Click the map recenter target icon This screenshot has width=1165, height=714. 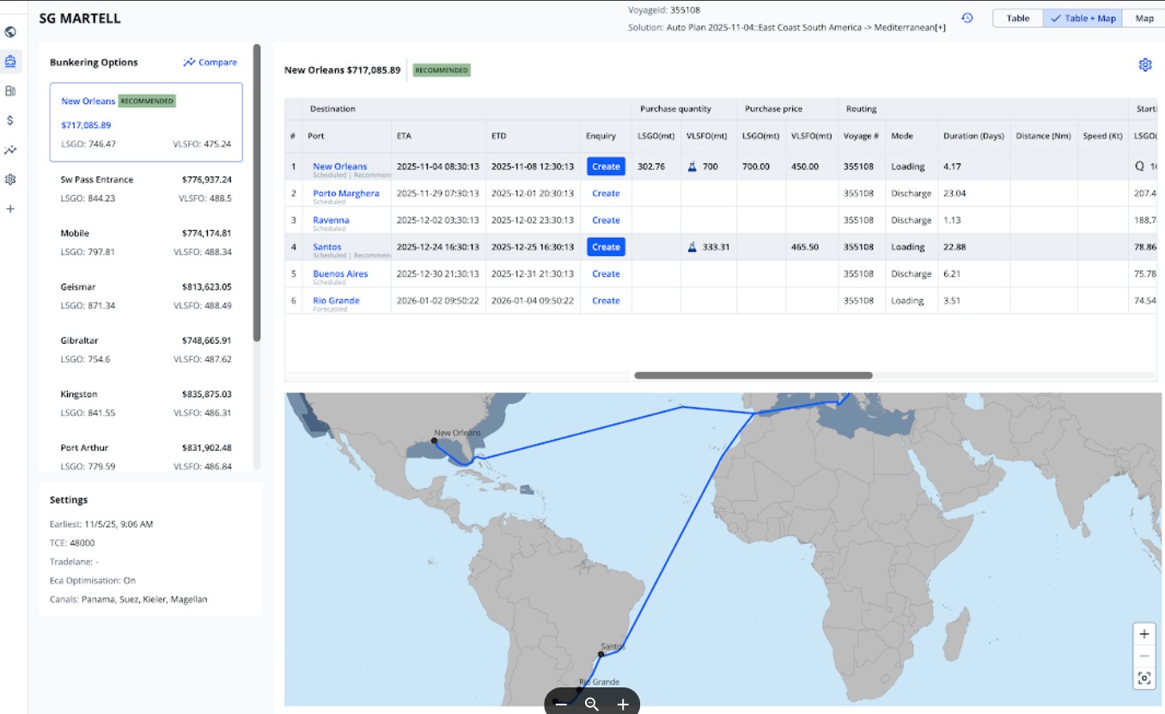click(1144, 678)
